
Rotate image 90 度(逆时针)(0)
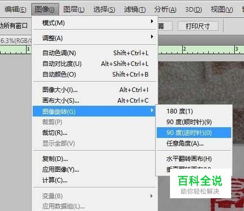coord(194,132)
